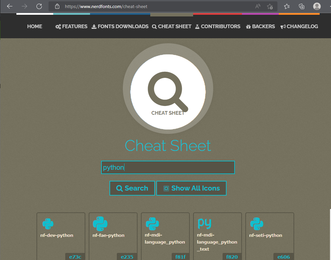Screen dimensions: 331x260
Task: Open FONTS DOWNLOADS page
Action: coord(120,27)
